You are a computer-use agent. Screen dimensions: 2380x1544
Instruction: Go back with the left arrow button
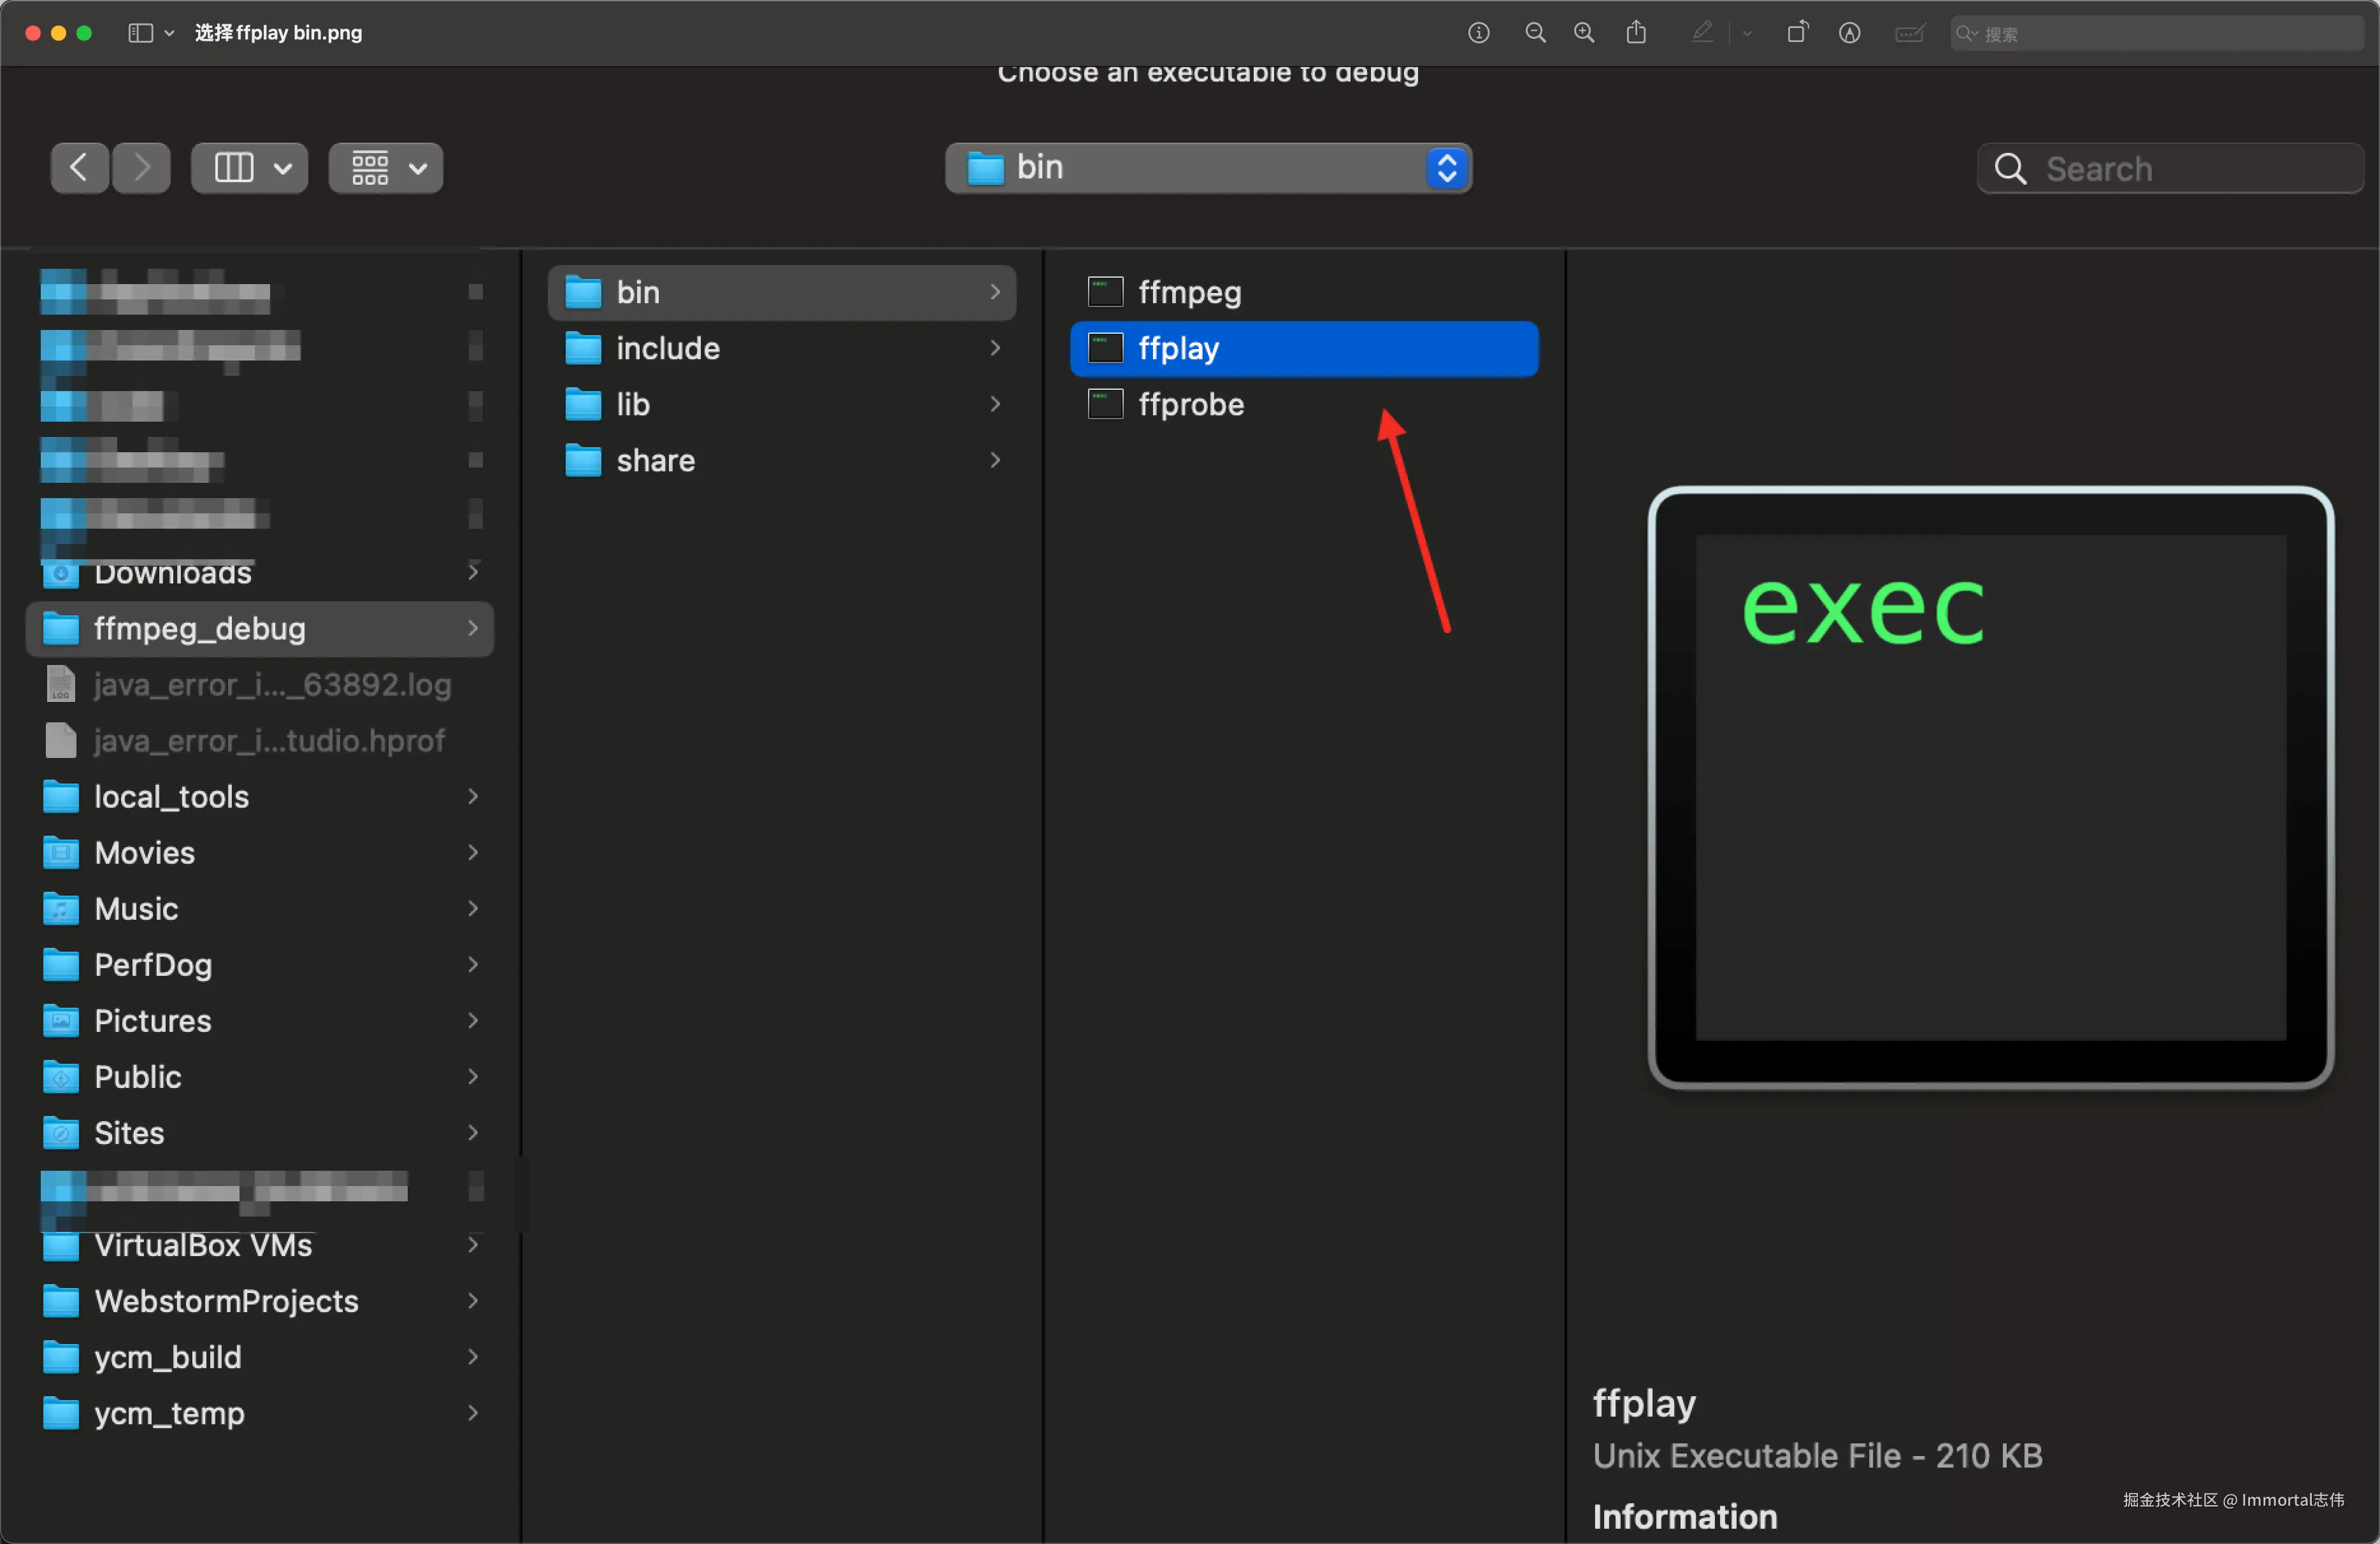tap(80, 167)
